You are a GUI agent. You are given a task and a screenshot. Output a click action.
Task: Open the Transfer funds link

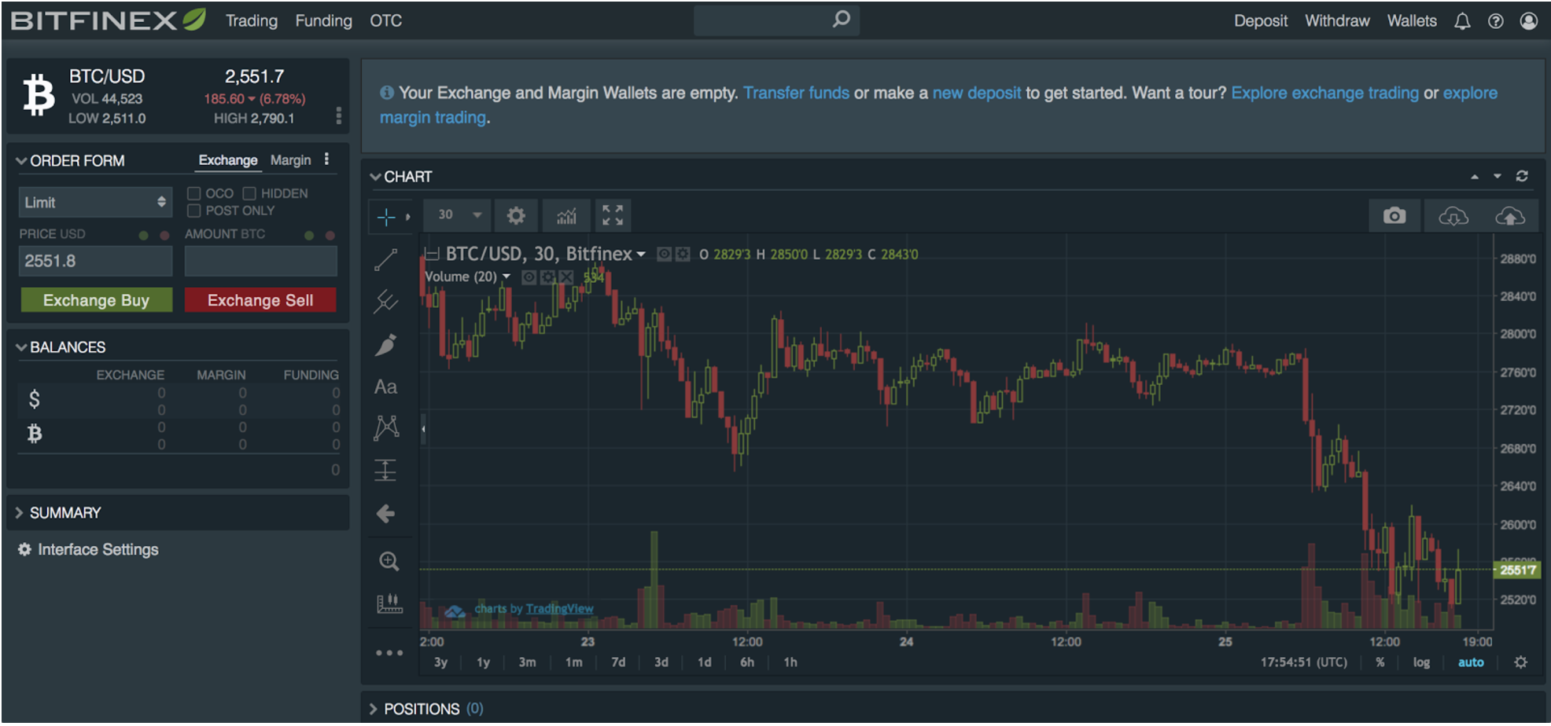[796, 93]
